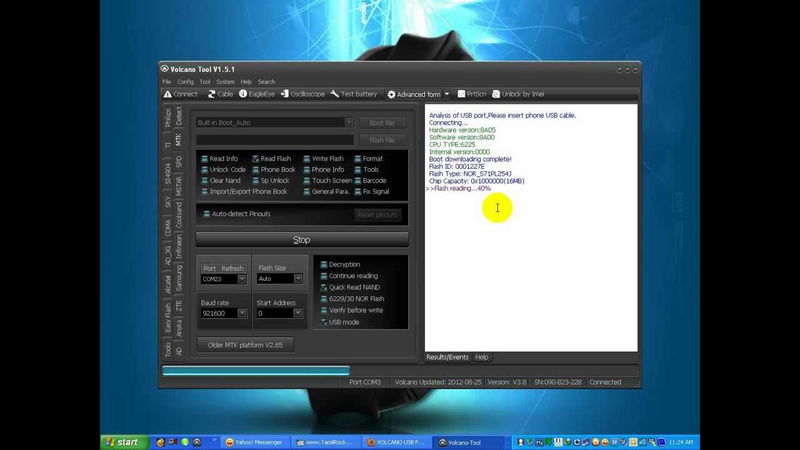Viewport: 800px width, 450px height.
Task: Toggle the Decryption checkbox
Action: [x=324, y=264]
